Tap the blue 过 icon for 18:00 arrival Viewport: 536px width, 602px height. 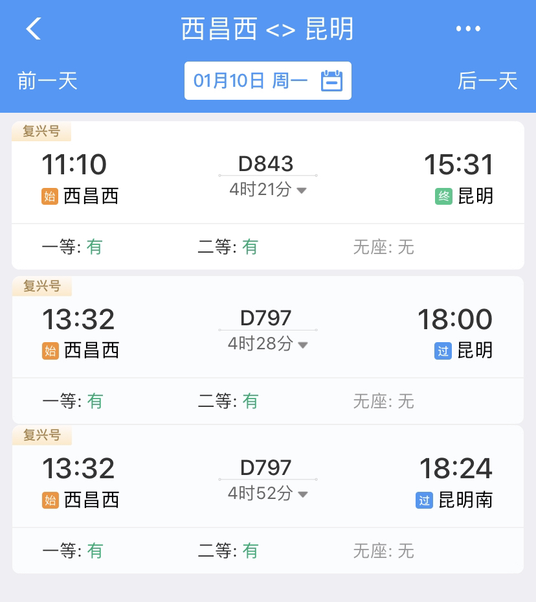point(443,351)
